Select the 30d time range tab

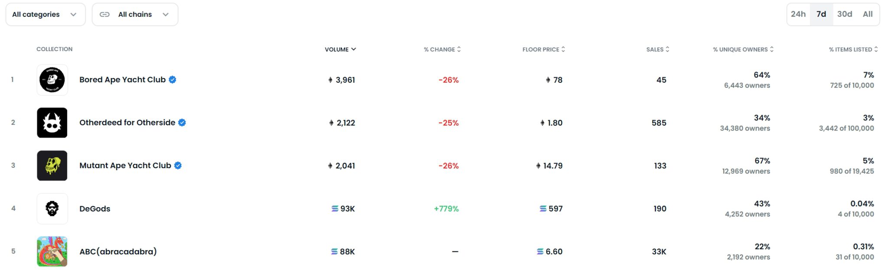[x=845, y=14]
